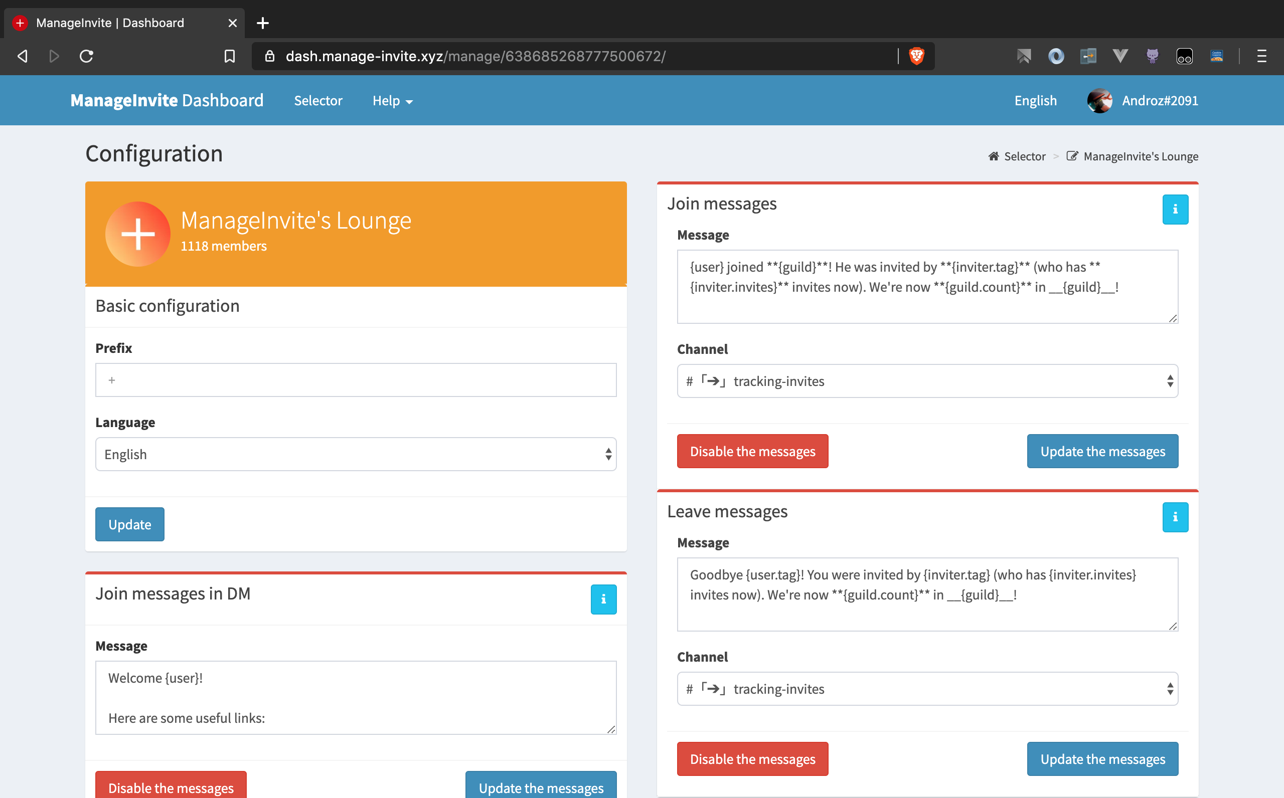The width and height of the screenshot is (1284, 798).
Task: Open the Leave messages Channel dropdown
Action: pos(927,689)
